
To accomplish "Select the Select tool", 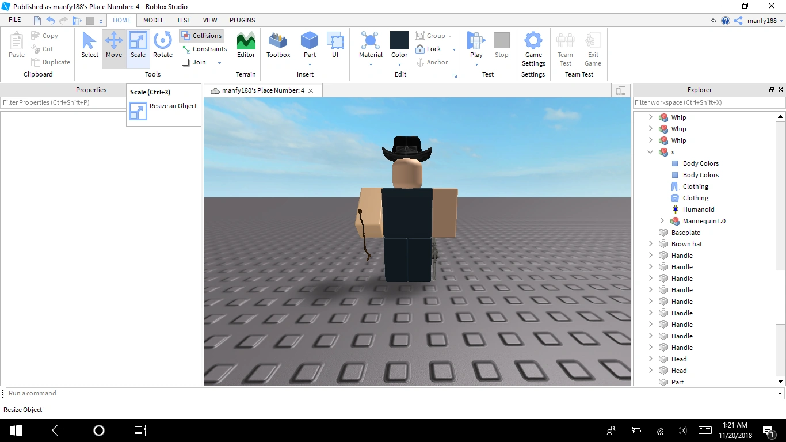I will [x=89, y=46].
